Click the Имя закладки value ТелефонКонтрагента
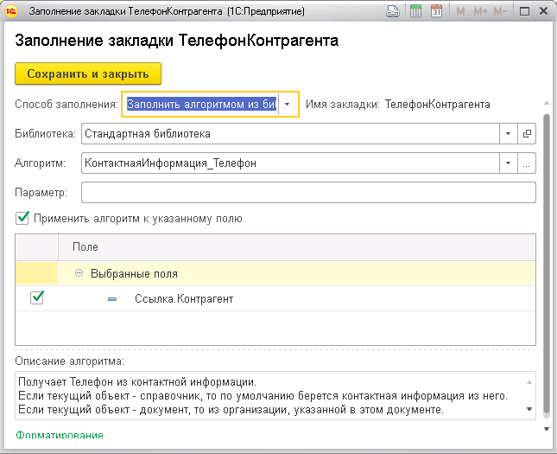Image resolution: width=557 pixels, height=454 pixels. pos(438,105)
